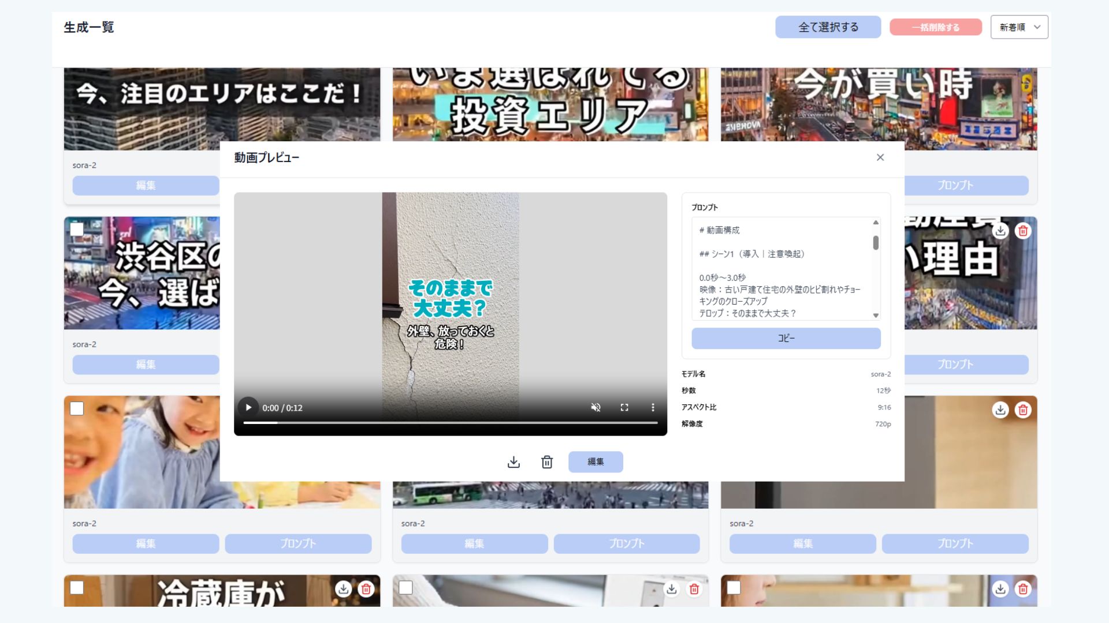Screen dimensions: 1109x623
Task: Delete video with trash icon below preview
Action: (547, 462)
